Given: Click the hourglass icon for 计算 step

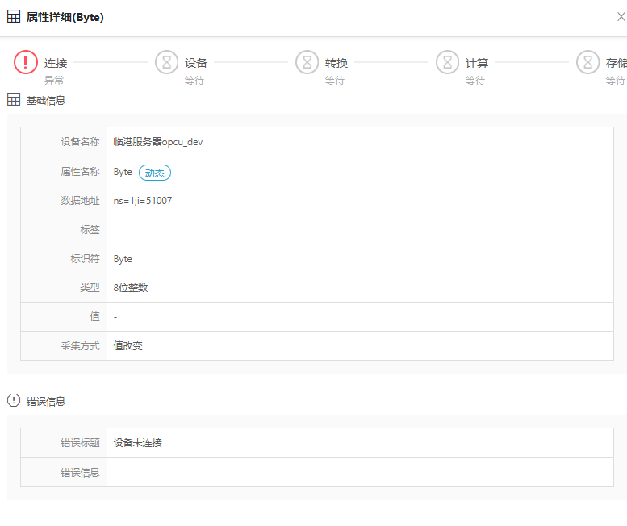Looking at the screenshot, I should point(447,62).
